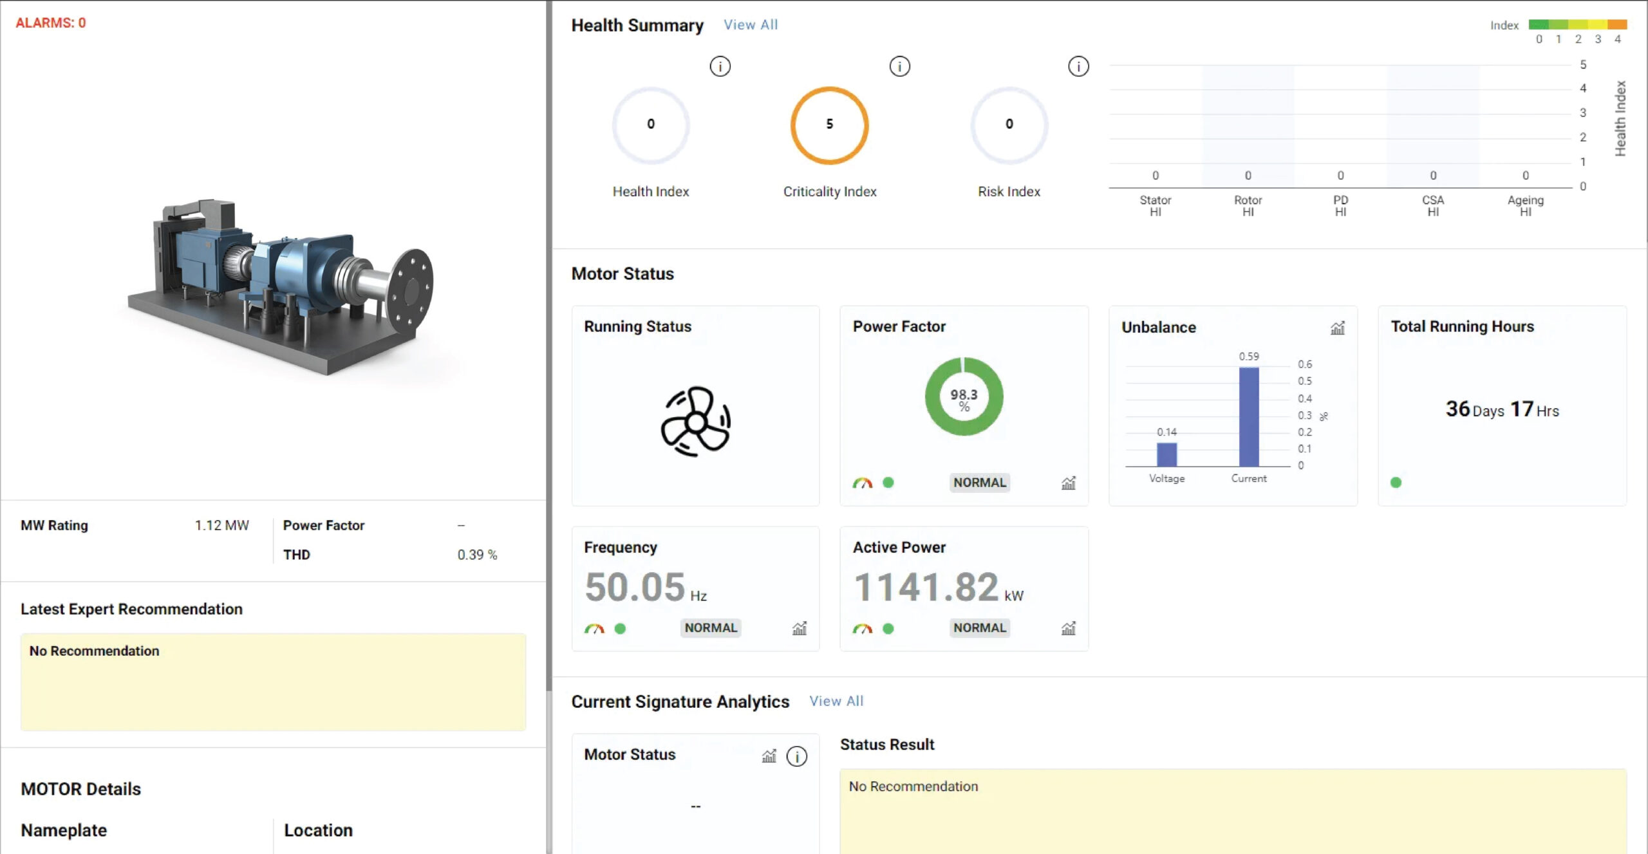Image resolution: width=1648 pixels, height=854 pixels.
Task: Open the Frequency trend chart icon
Action: (x=799, y=628)
